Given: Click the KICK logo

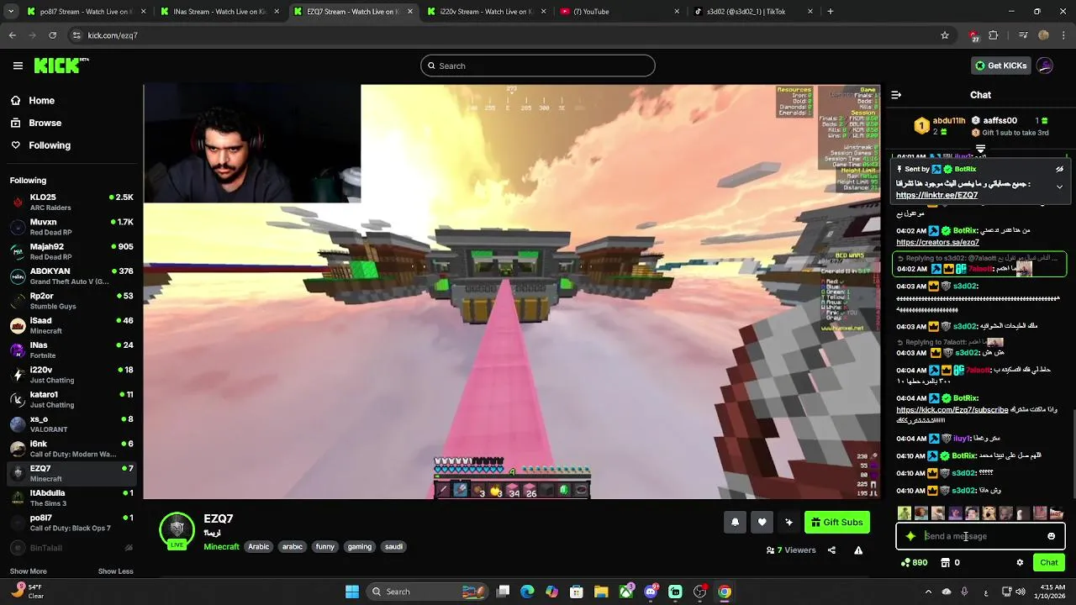Looking at the screenshot, I should click(61, 66).
